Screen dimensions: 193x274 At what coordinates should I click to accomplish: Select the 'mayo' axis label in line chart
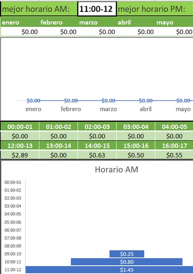(183, 109)
